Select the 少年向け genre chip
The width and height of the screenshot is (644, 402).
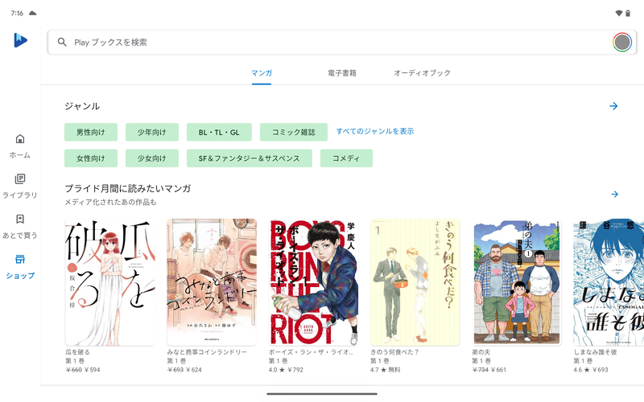(x=152, y=132)
